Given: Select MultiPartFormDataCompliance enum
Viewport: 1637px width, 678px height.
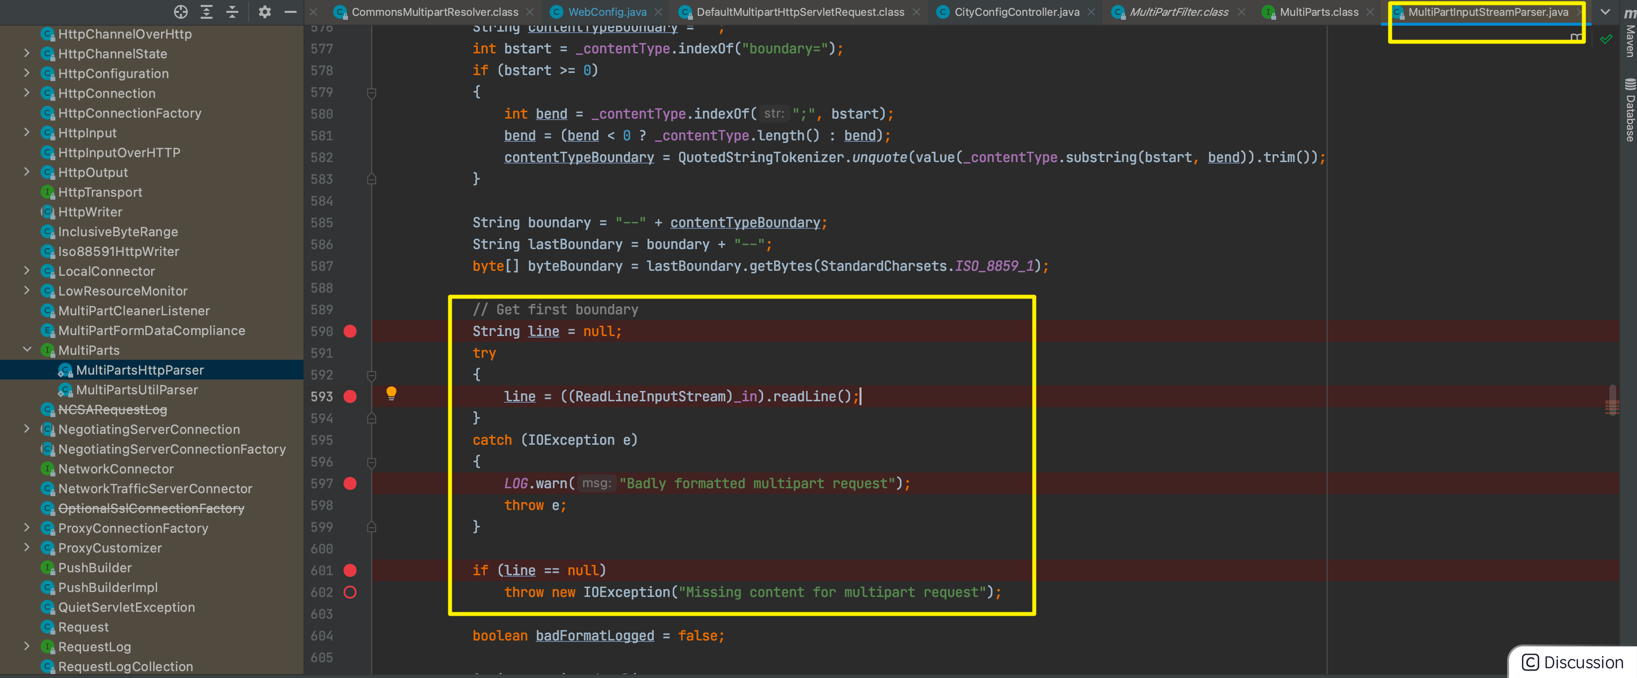Looking at the screenshot, I should [151, 331].
